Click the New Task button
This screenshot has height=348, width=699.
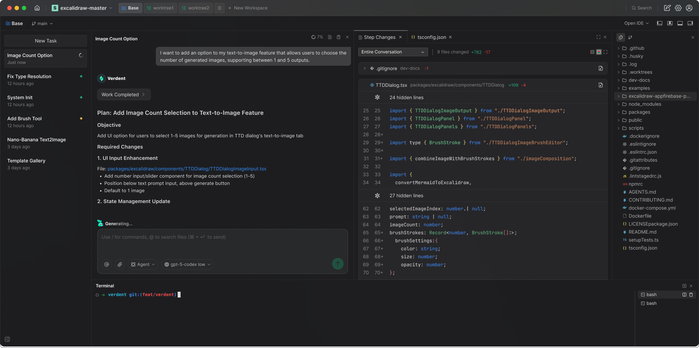point(46,41)
